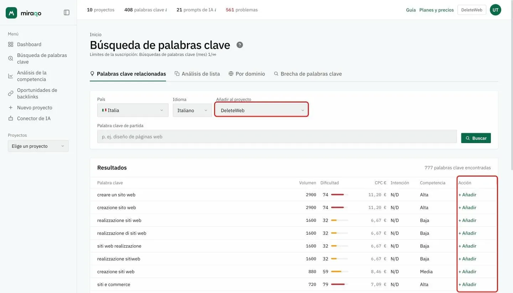Click the Dificultad column header

tap(330, 183)
